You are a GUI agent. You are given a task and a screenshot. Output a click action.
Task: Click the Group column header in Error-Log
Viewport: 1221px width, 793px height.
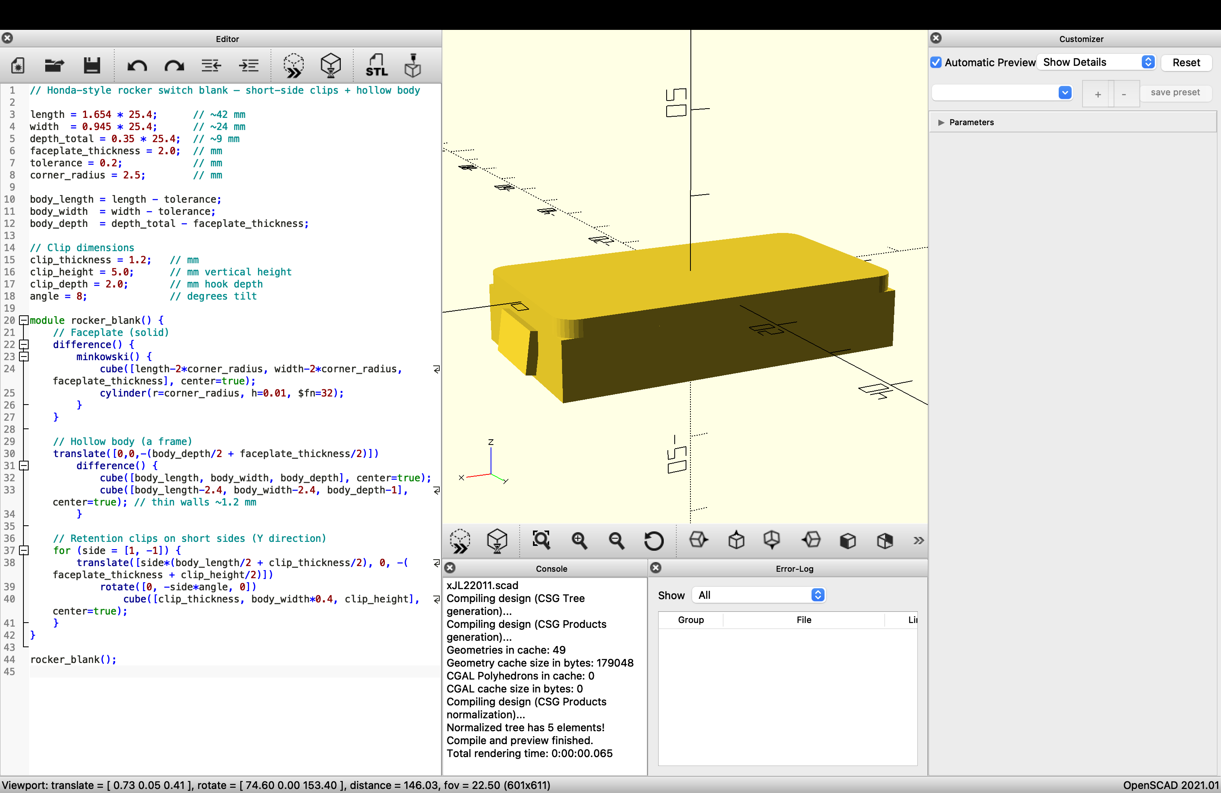(x=690, y=620)
